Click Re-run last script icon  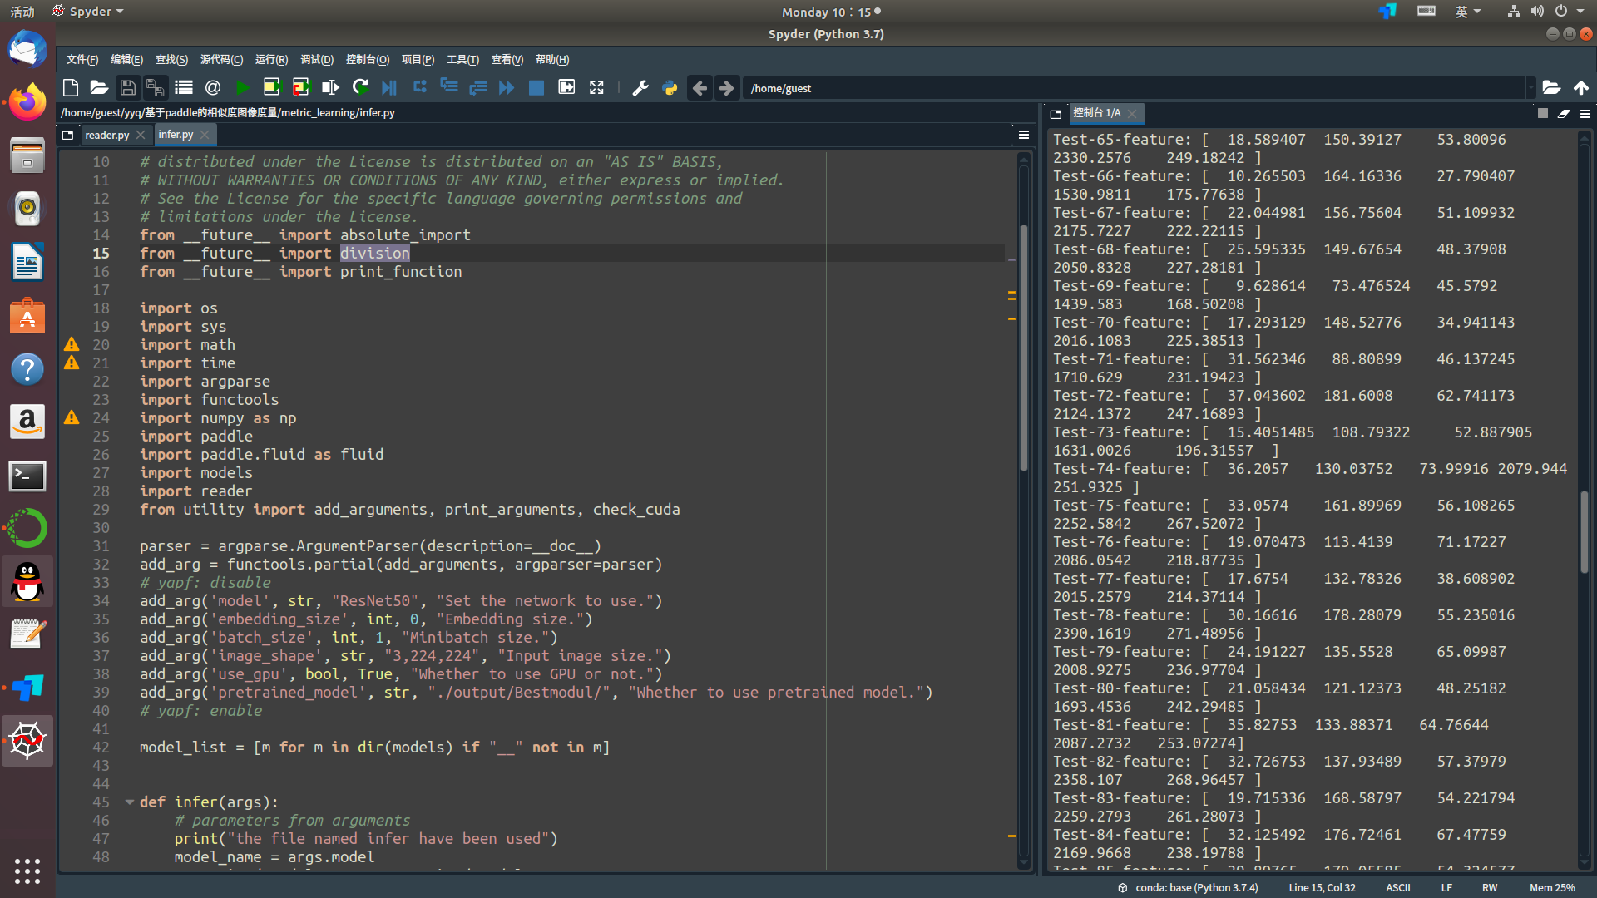(360, 88)
